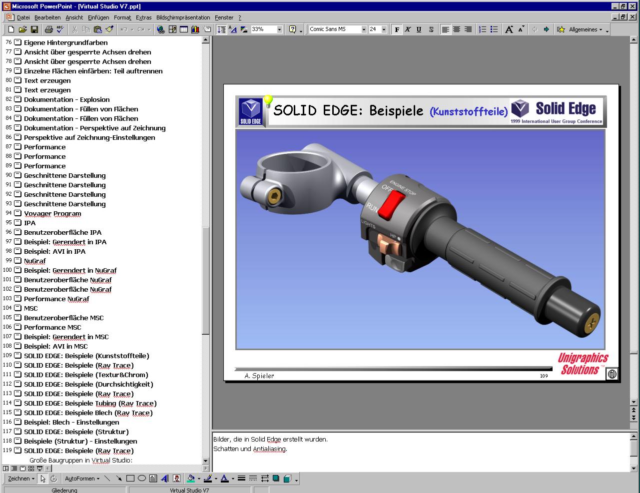
Task: Open the zoom percentage dropdown showing 33%
Action: click(x=280, y=29)
